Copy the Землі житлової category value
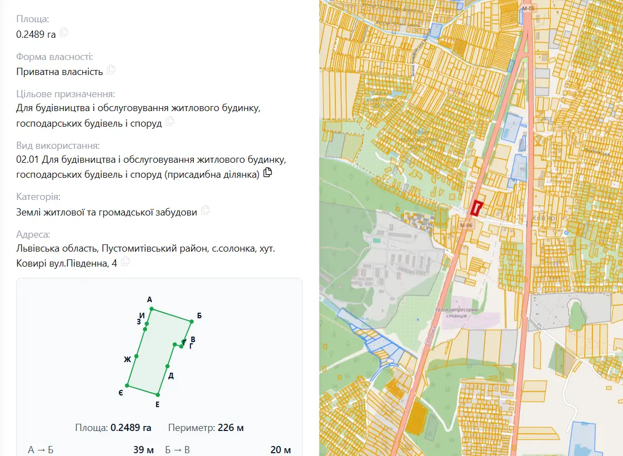The height and width of the screenshot is (456, 623). [x=205, y=210]
